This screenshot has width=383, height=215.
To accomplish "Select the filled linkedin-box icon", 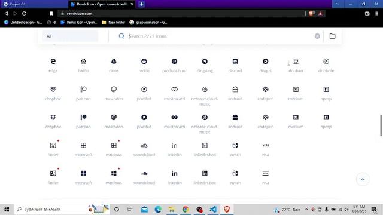I will (205, 173).
